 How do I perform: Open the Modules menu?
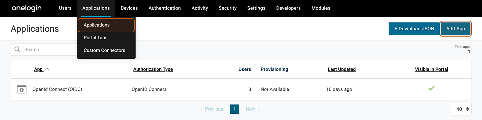(x=321, y=8)
